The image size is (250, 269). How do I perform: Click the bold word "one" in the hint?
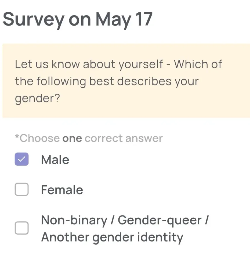pyautogui.click(x=72, y=138)
